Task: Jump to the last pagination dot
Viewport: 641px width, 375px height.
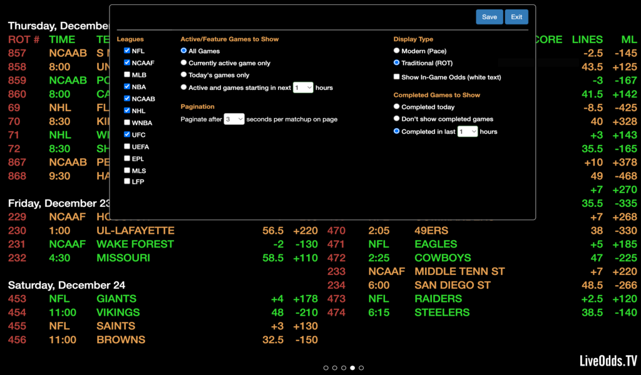Action: (x=361, y=368)
